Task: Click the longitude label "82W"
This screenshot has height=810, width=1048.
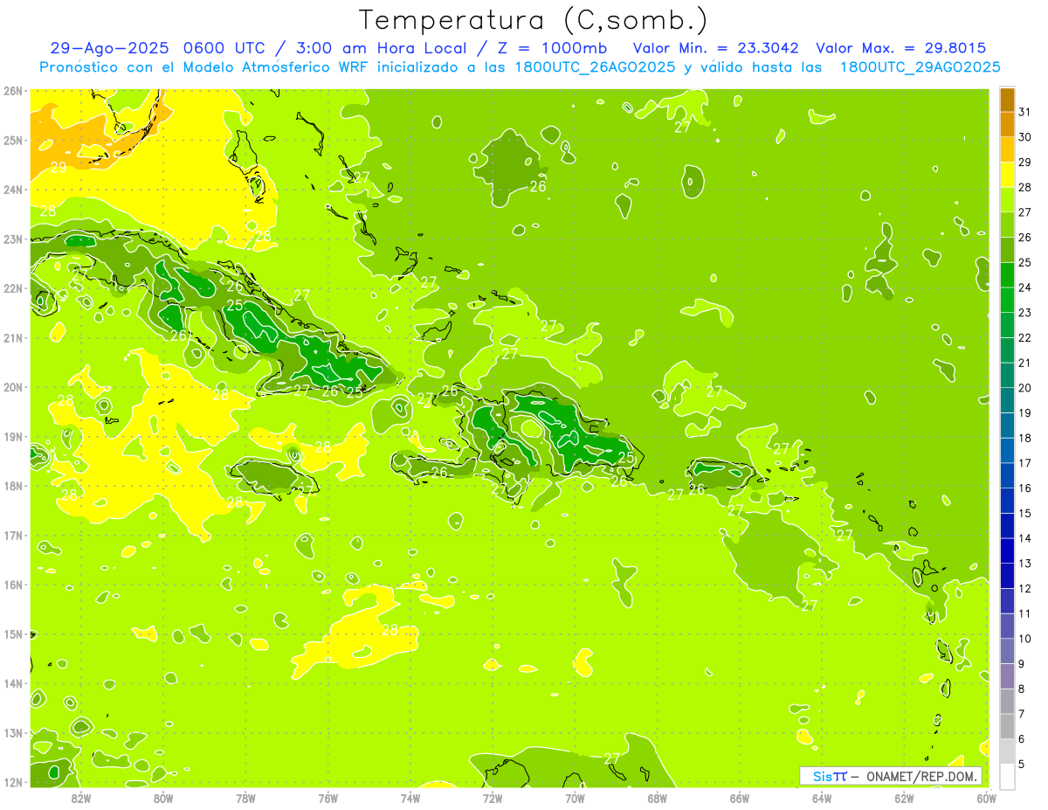Action: pos(80,799)
